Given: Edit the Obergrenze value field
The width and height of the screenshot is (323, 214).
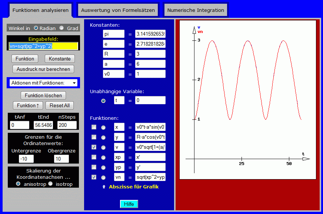Looking at the screenshot, I should click(61, 159).
